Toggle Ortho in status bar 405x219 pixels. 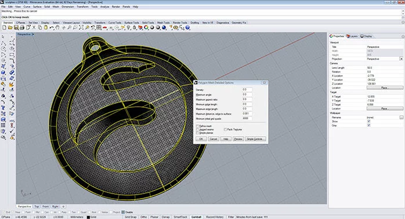(x=144, y=217)
